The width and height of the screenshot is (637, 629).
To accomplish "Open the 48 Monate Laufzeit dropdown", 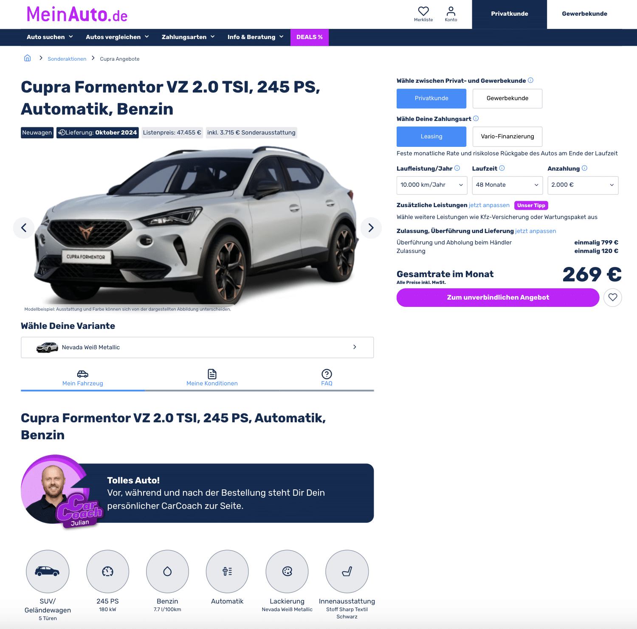I will tap(507, 185).
